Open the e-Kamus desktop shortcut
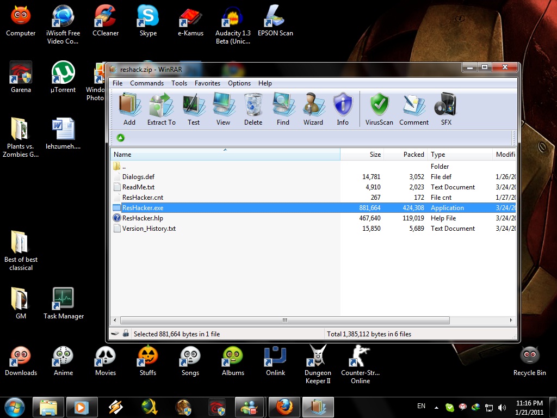The height and width of the screenshot is (418, 557). click(191, 21)
